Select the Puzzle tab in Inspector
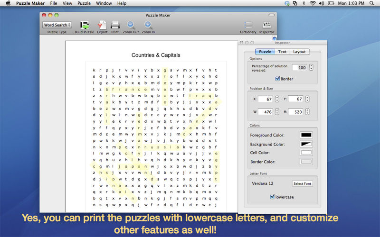 [x=265, y=52]
